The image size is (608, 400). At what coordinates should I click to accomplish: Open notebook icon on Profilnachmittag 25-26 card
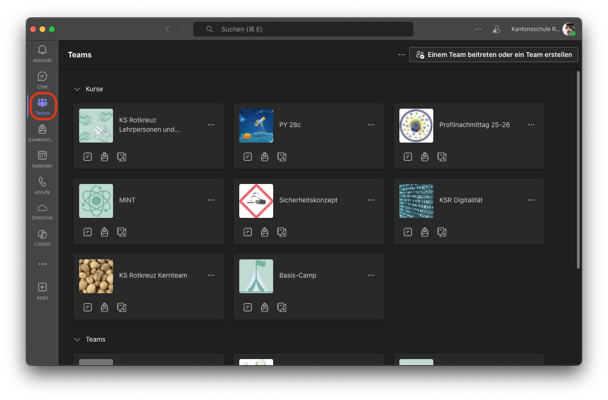(x=408, y=157)
